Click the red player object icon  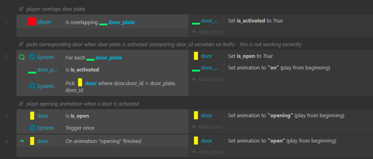click(32, 22)
